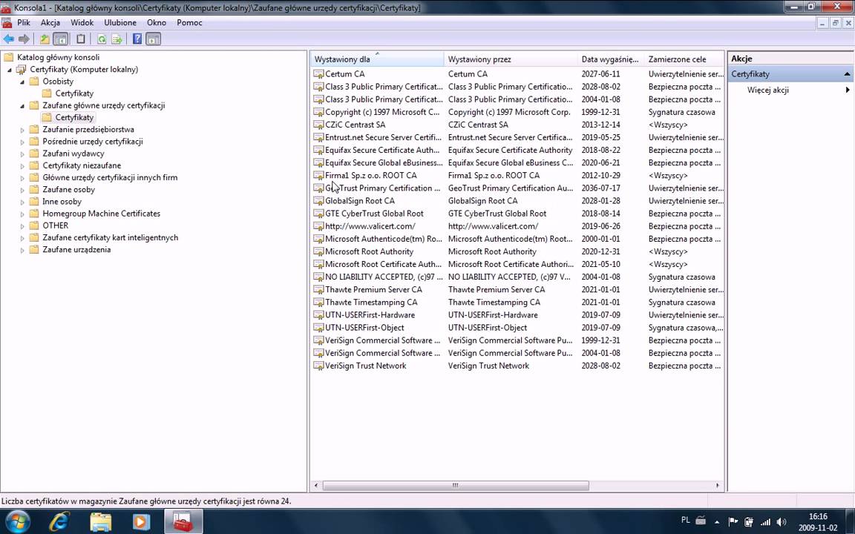The width and height of the screenshot is (855, 534).
Task: Open Help with the blue question-mark icon
Action: point(137,39)
